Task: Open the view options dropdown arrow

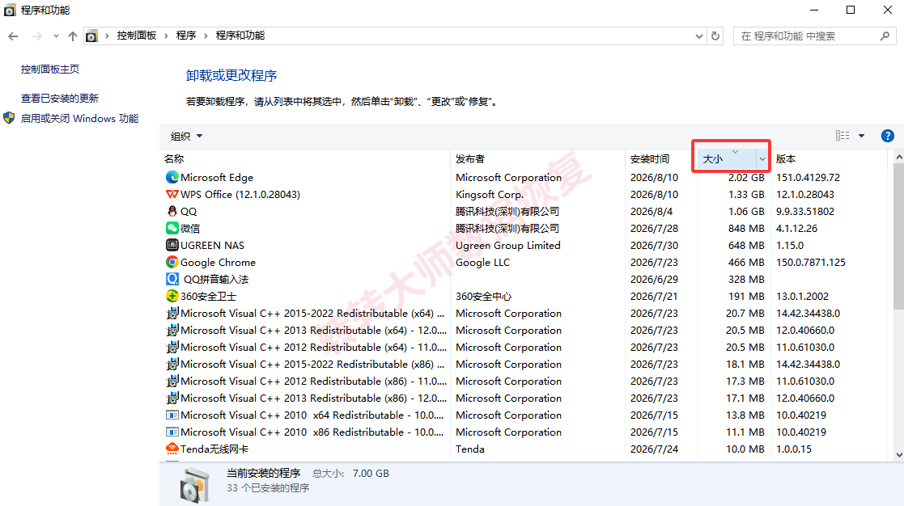Action: point(861,136)
